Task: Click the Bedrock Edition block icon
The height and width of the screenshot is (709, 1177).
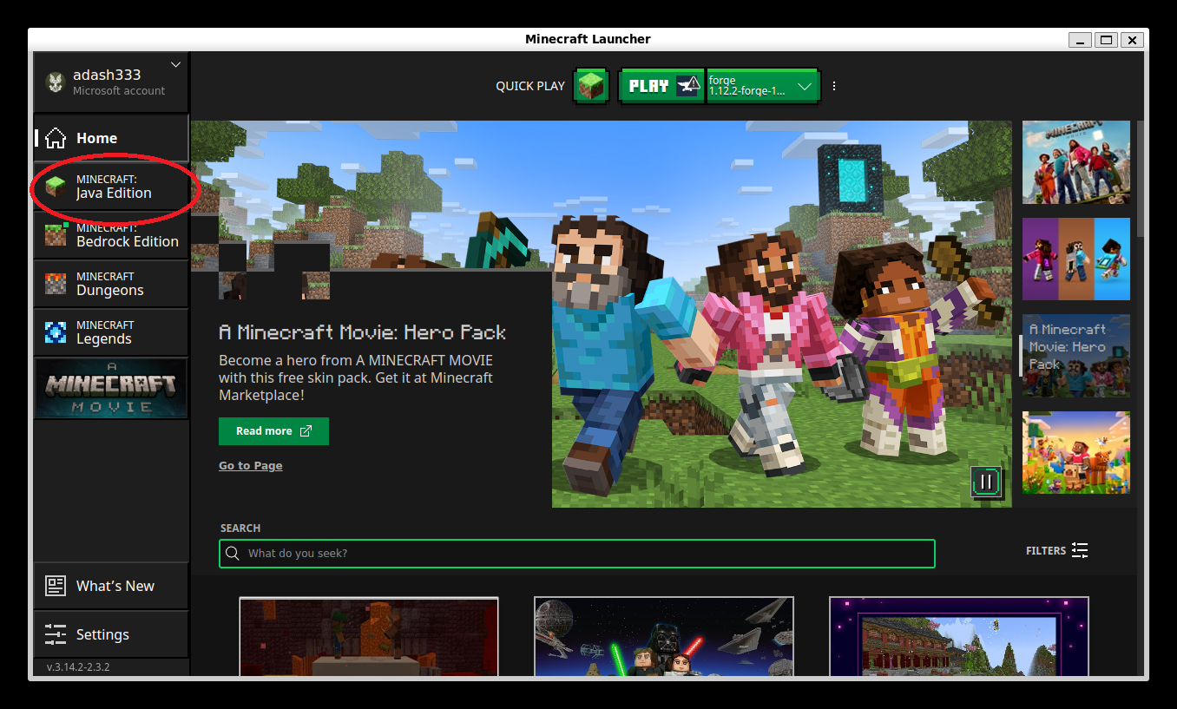Action: click(x=56, y=235)
